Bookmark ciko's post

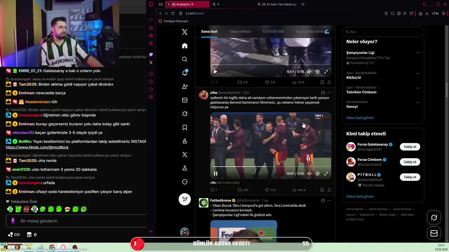click(x=322, y=190)
